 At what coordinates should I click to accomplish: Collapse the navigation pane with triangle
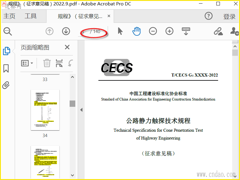click(81, 110)
